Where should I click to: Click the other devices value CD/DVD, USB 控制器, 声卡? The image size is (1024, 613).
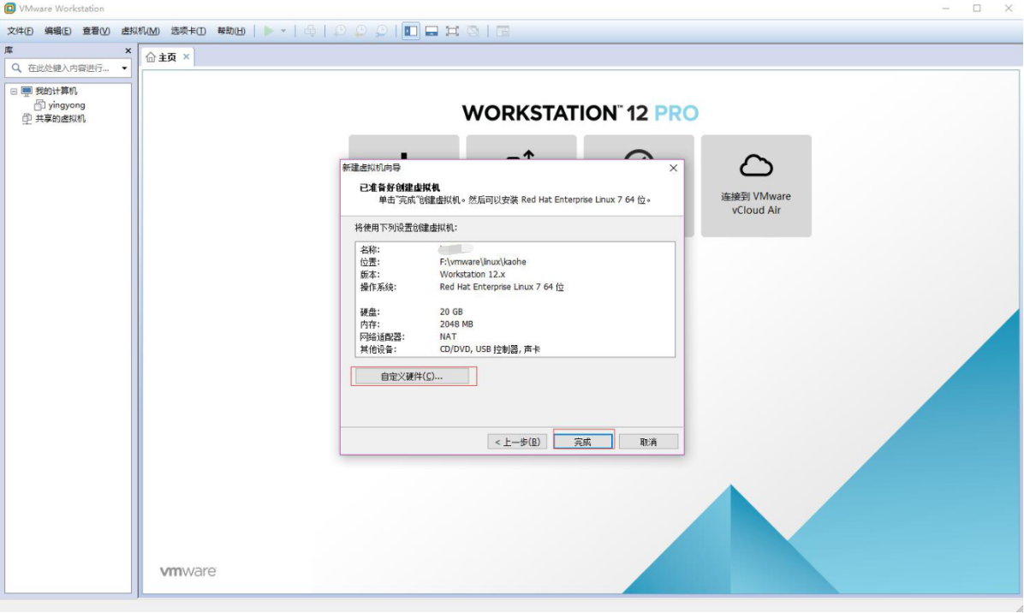490,349
